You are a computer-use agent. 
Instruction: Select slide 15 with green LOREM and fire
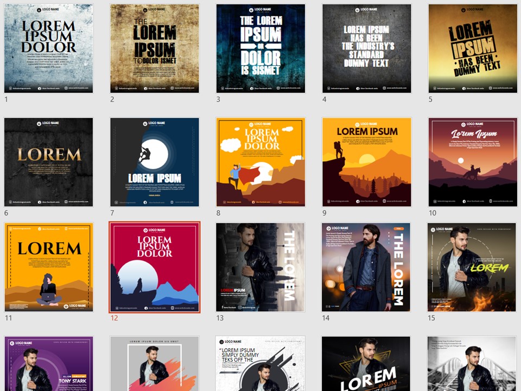472,267
